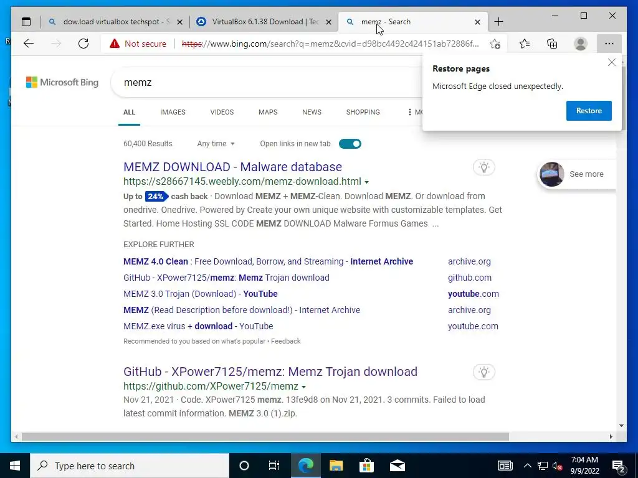The image size is (638, 478).
Task: Dismiss the Restore pages popup
Action: tap(612, 63)
